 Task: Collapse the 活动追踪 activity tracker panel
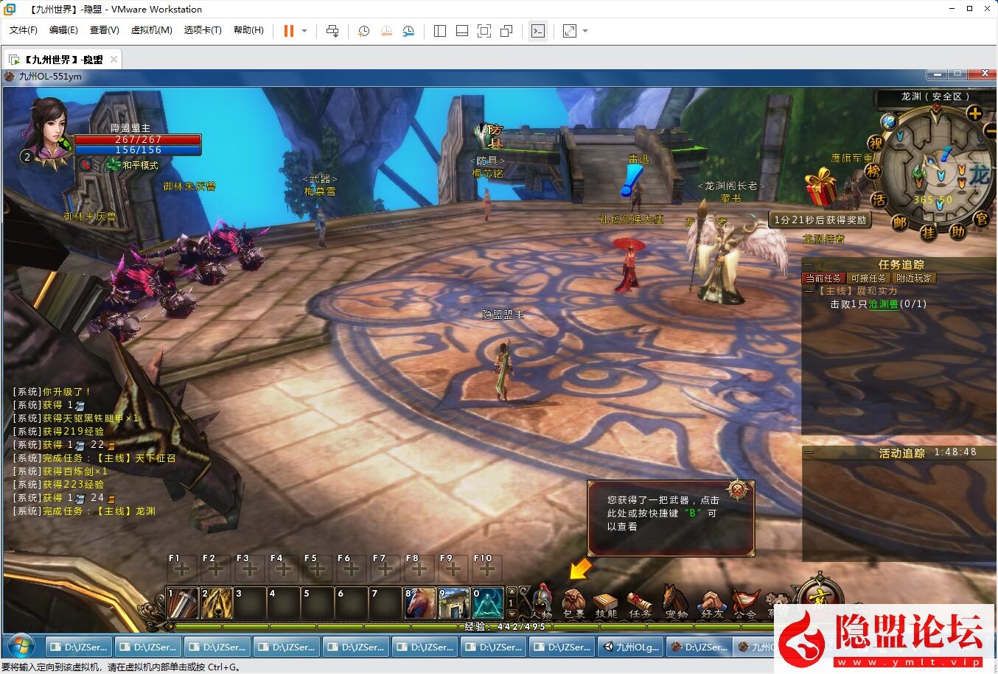(x=809, y=453)
